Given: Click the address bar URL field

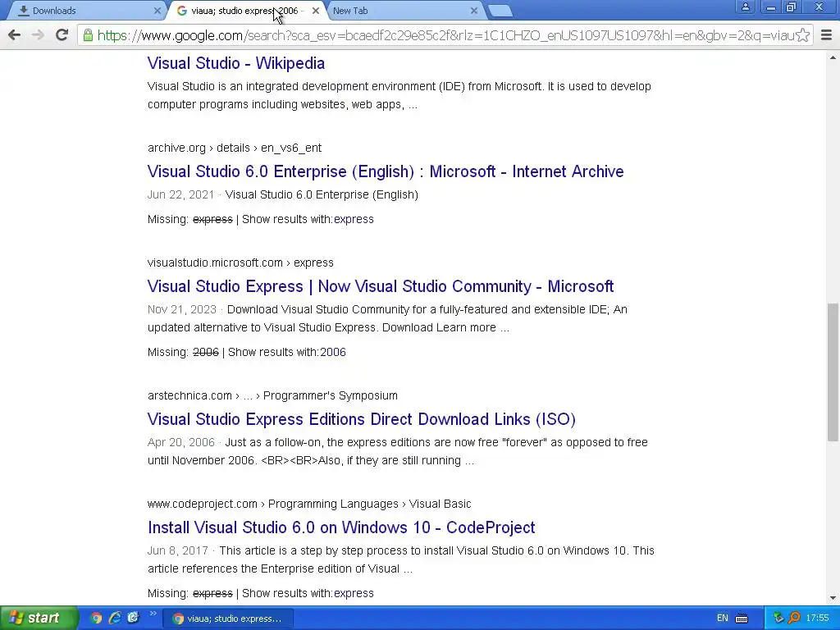Looking at the screenshot, I should [x=445, y=35].
